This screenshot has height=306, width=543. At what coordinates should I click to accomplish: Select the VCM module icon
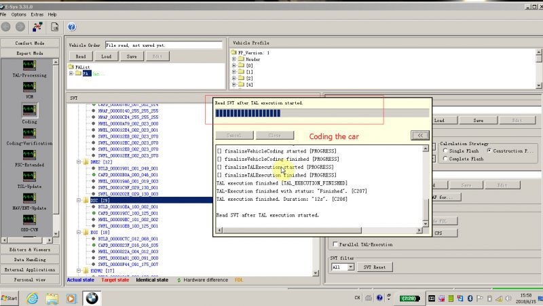click(x=29, y=87)
